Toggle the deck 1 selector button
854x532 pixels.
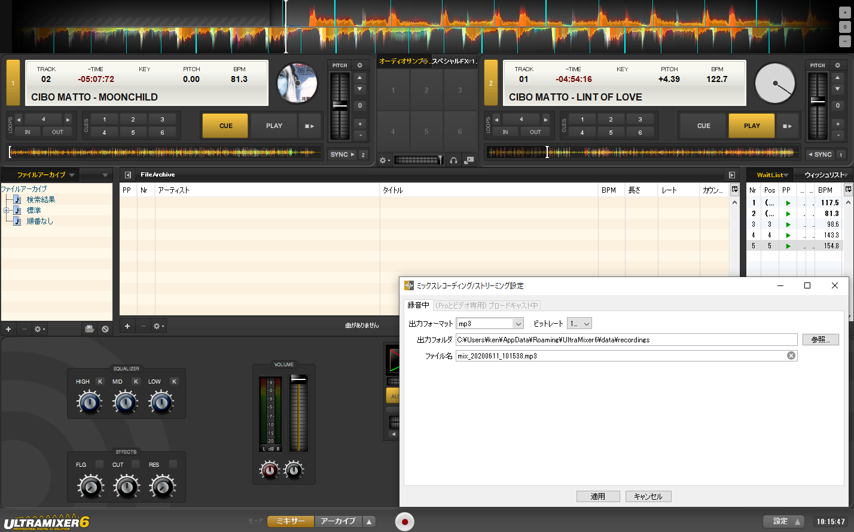(13, 83)
